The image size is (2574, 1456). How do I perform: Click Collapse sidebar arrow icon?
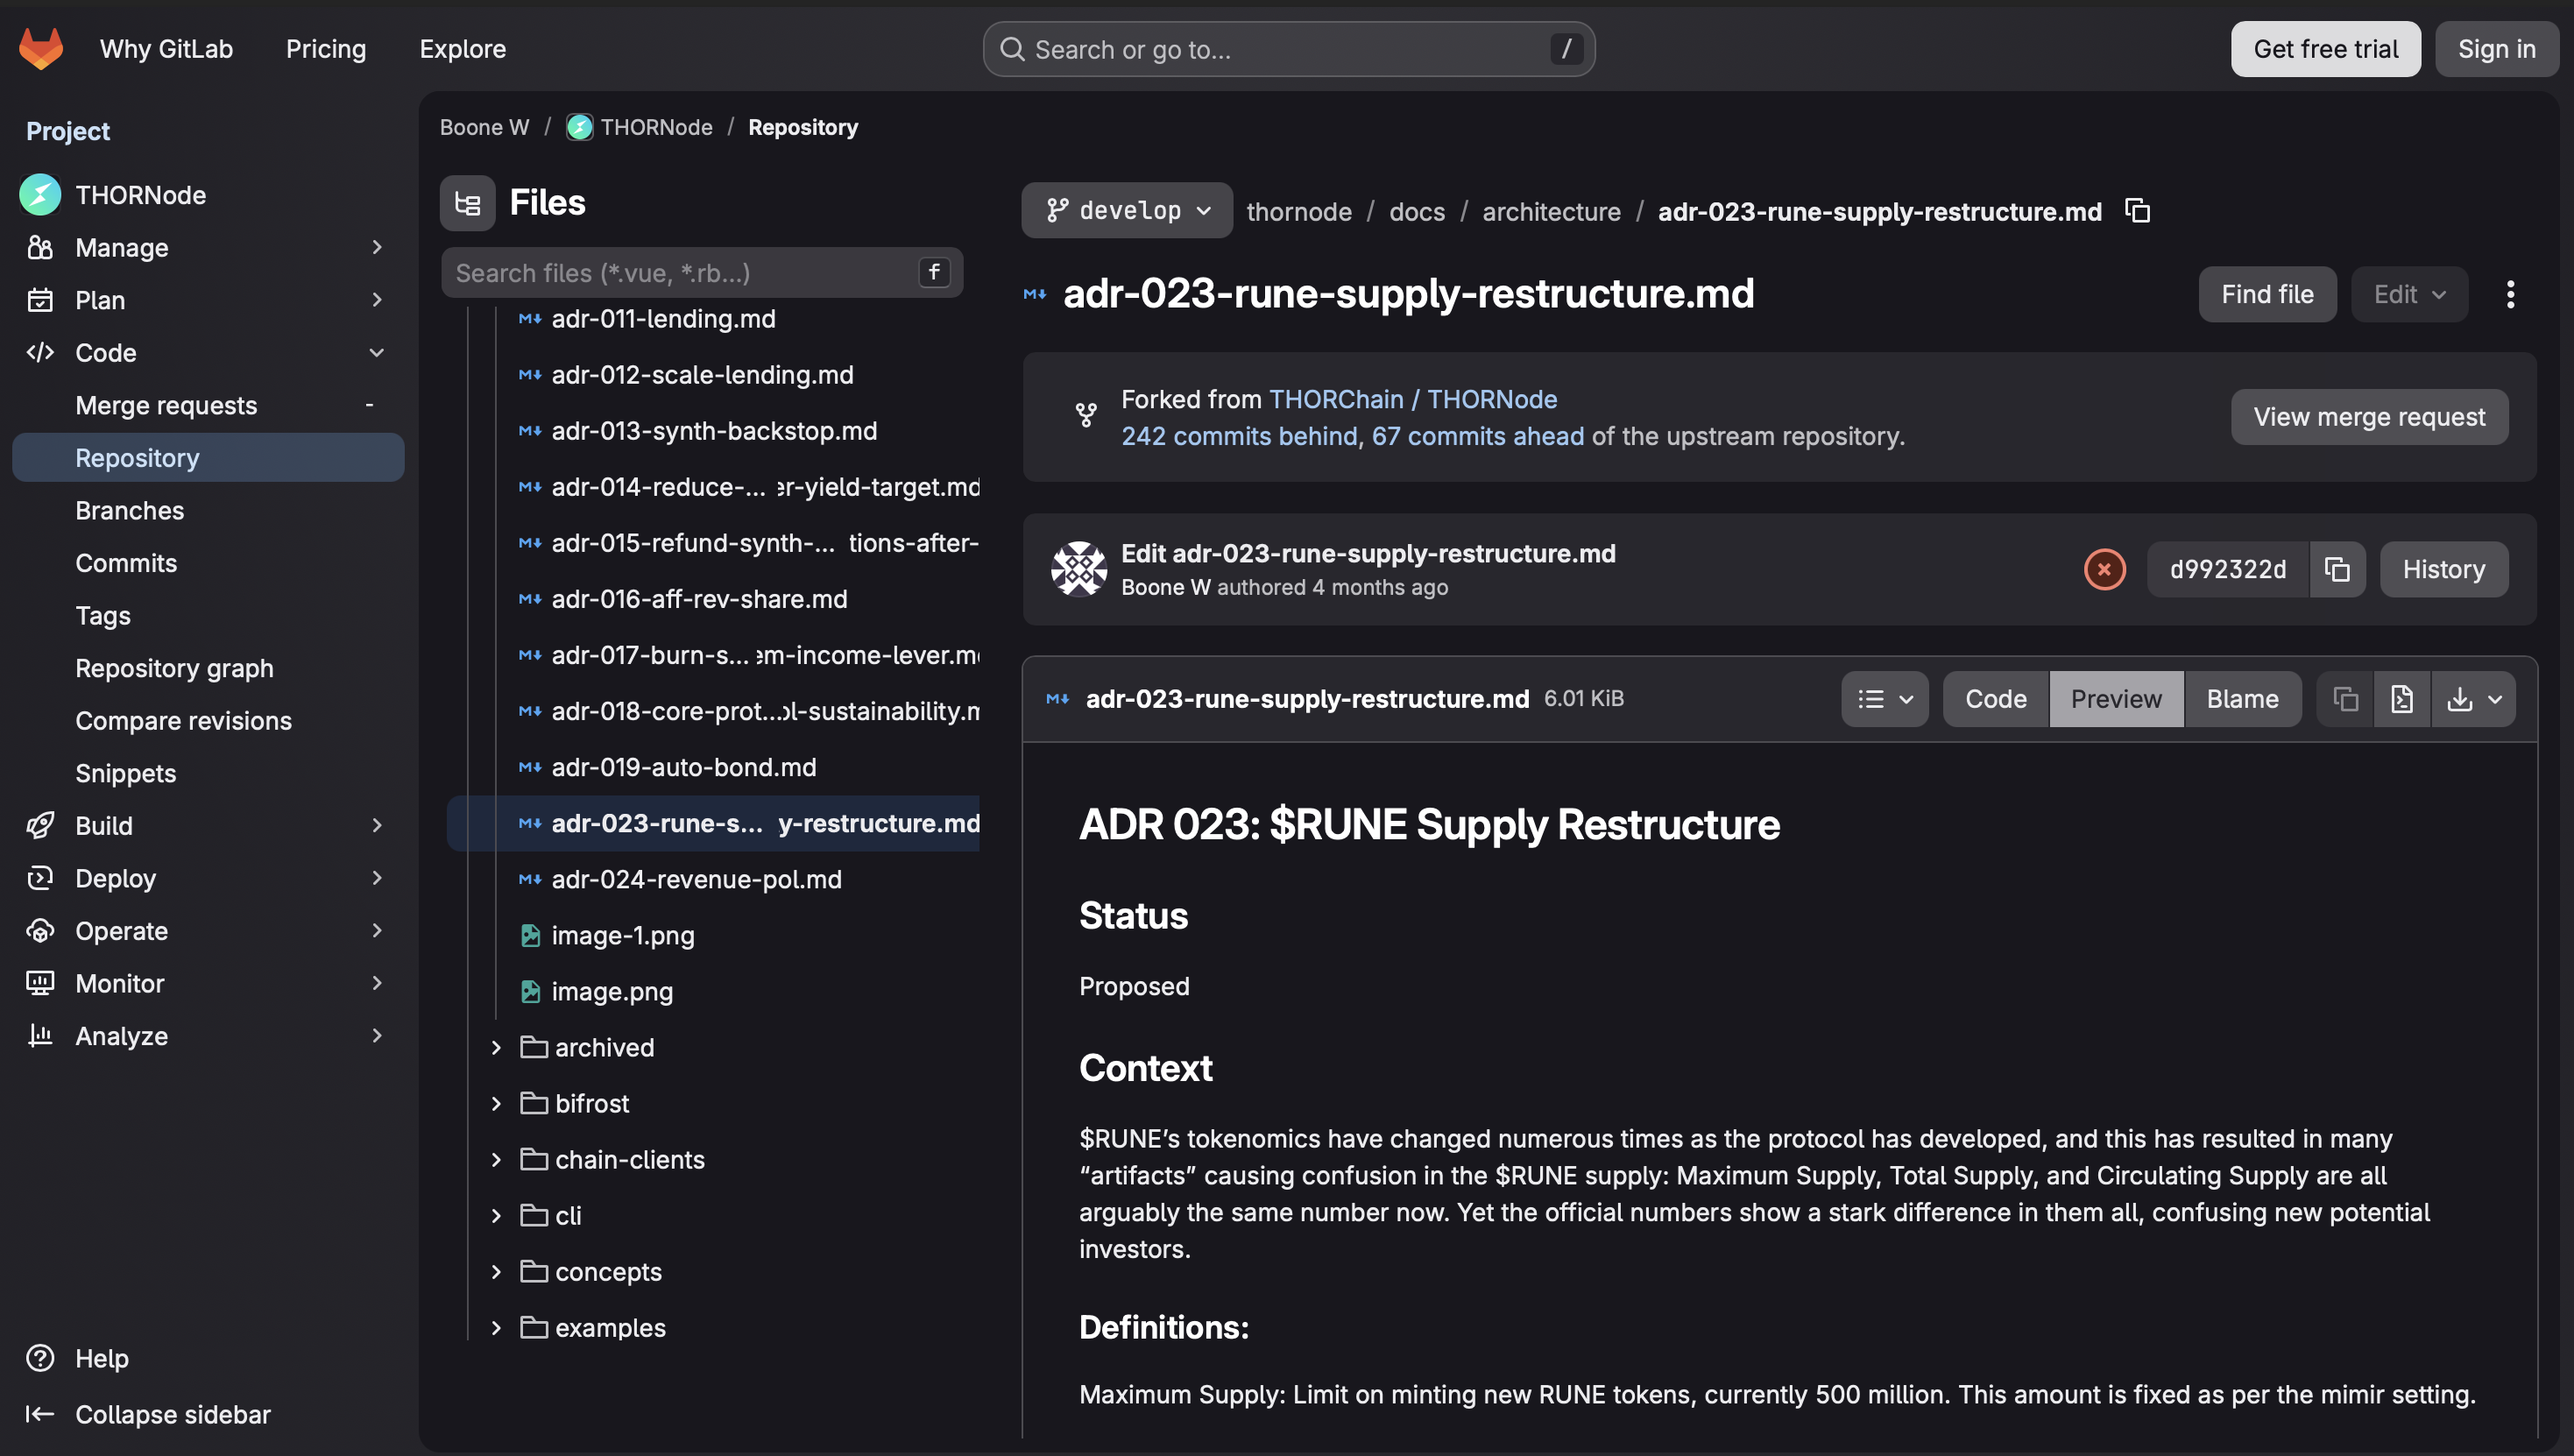click(x=40, y=1414)
